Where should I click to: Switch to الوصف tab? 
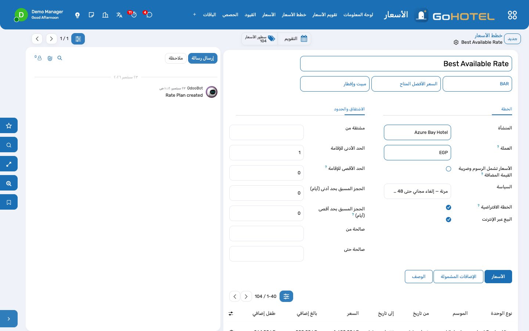pyautogui.click(x=418, y=277)
